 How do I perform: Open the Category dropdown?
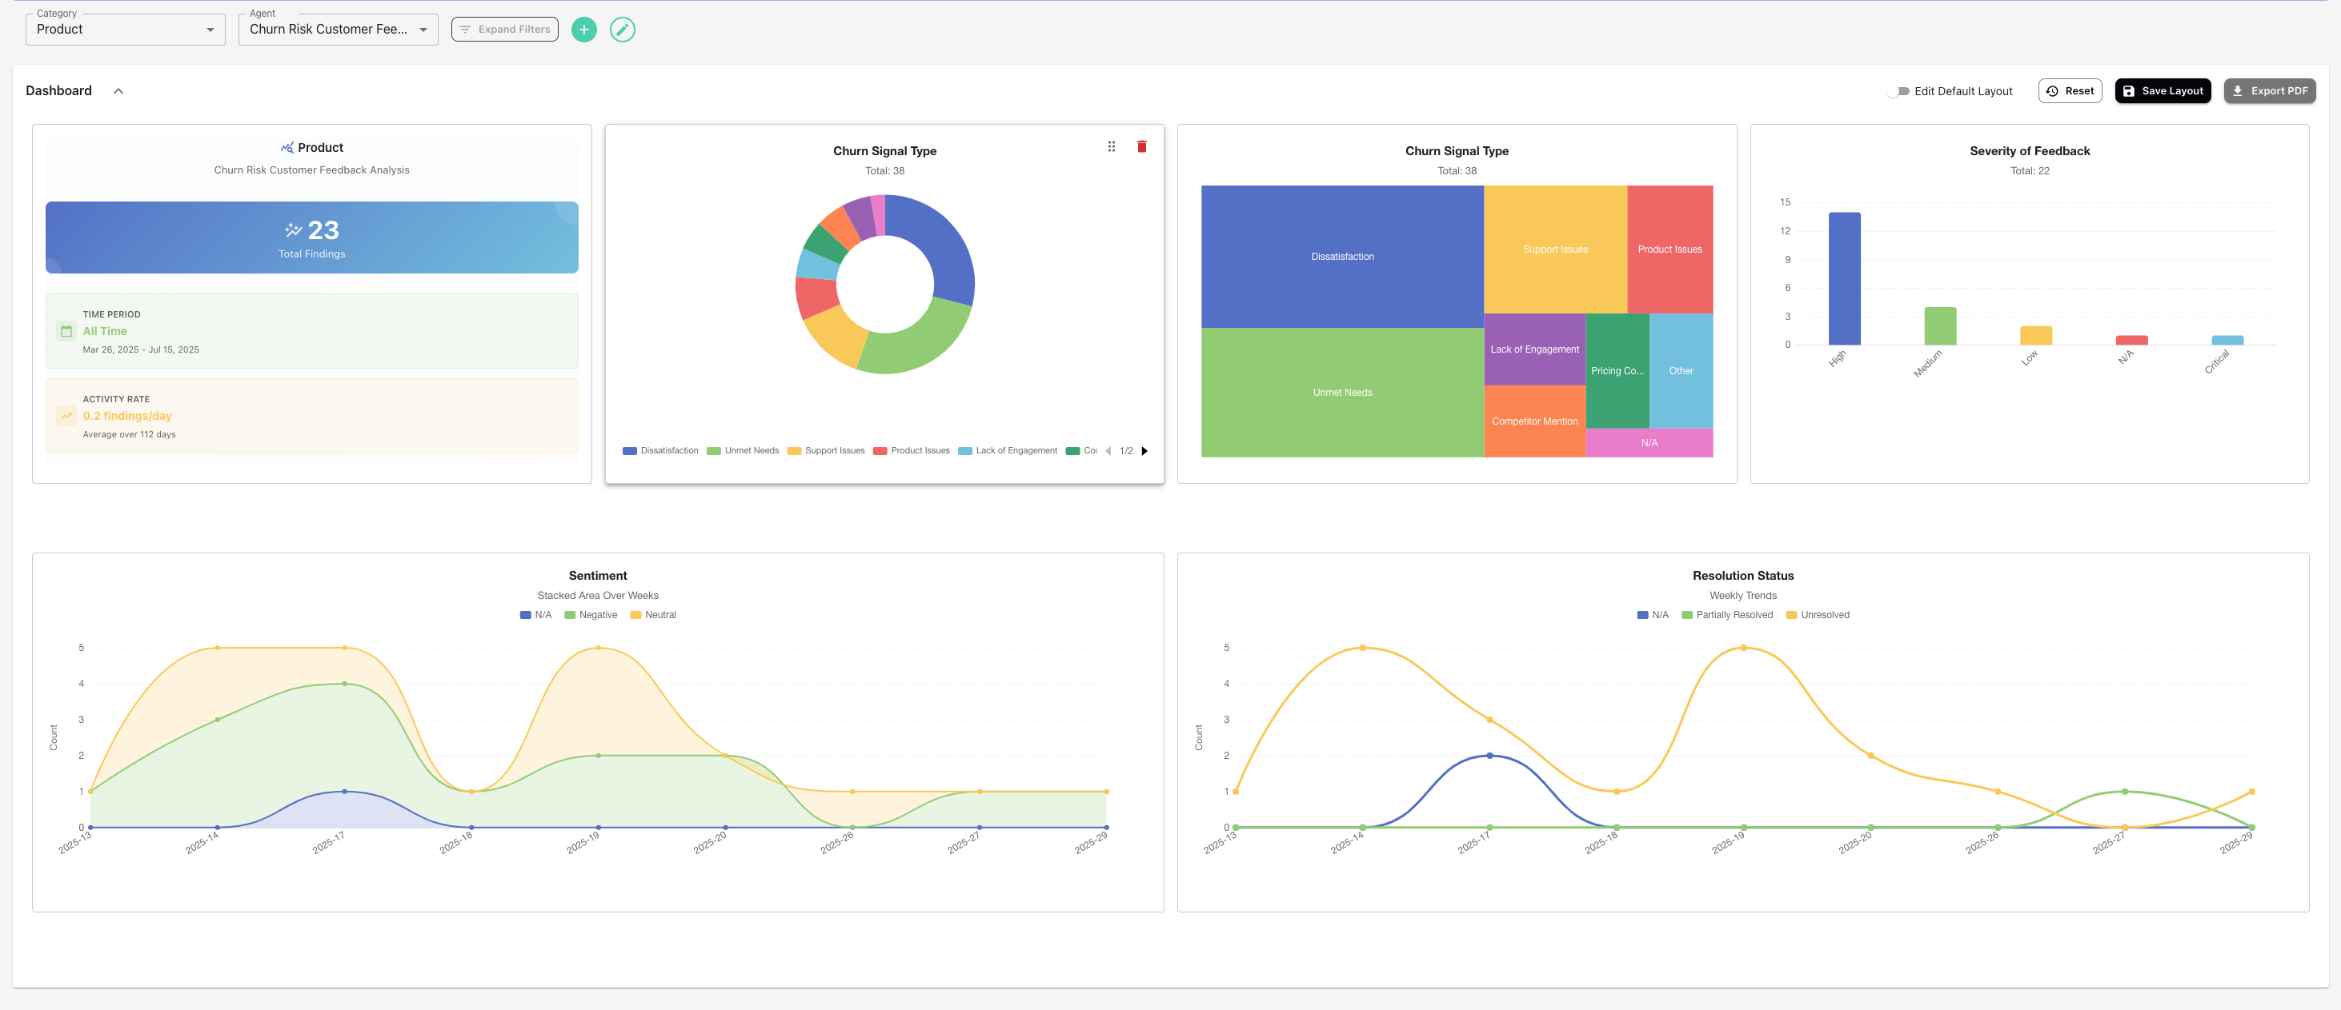(x=125, y=29)
